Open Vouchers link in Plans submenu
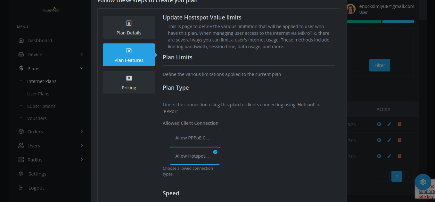 [37, 118]
